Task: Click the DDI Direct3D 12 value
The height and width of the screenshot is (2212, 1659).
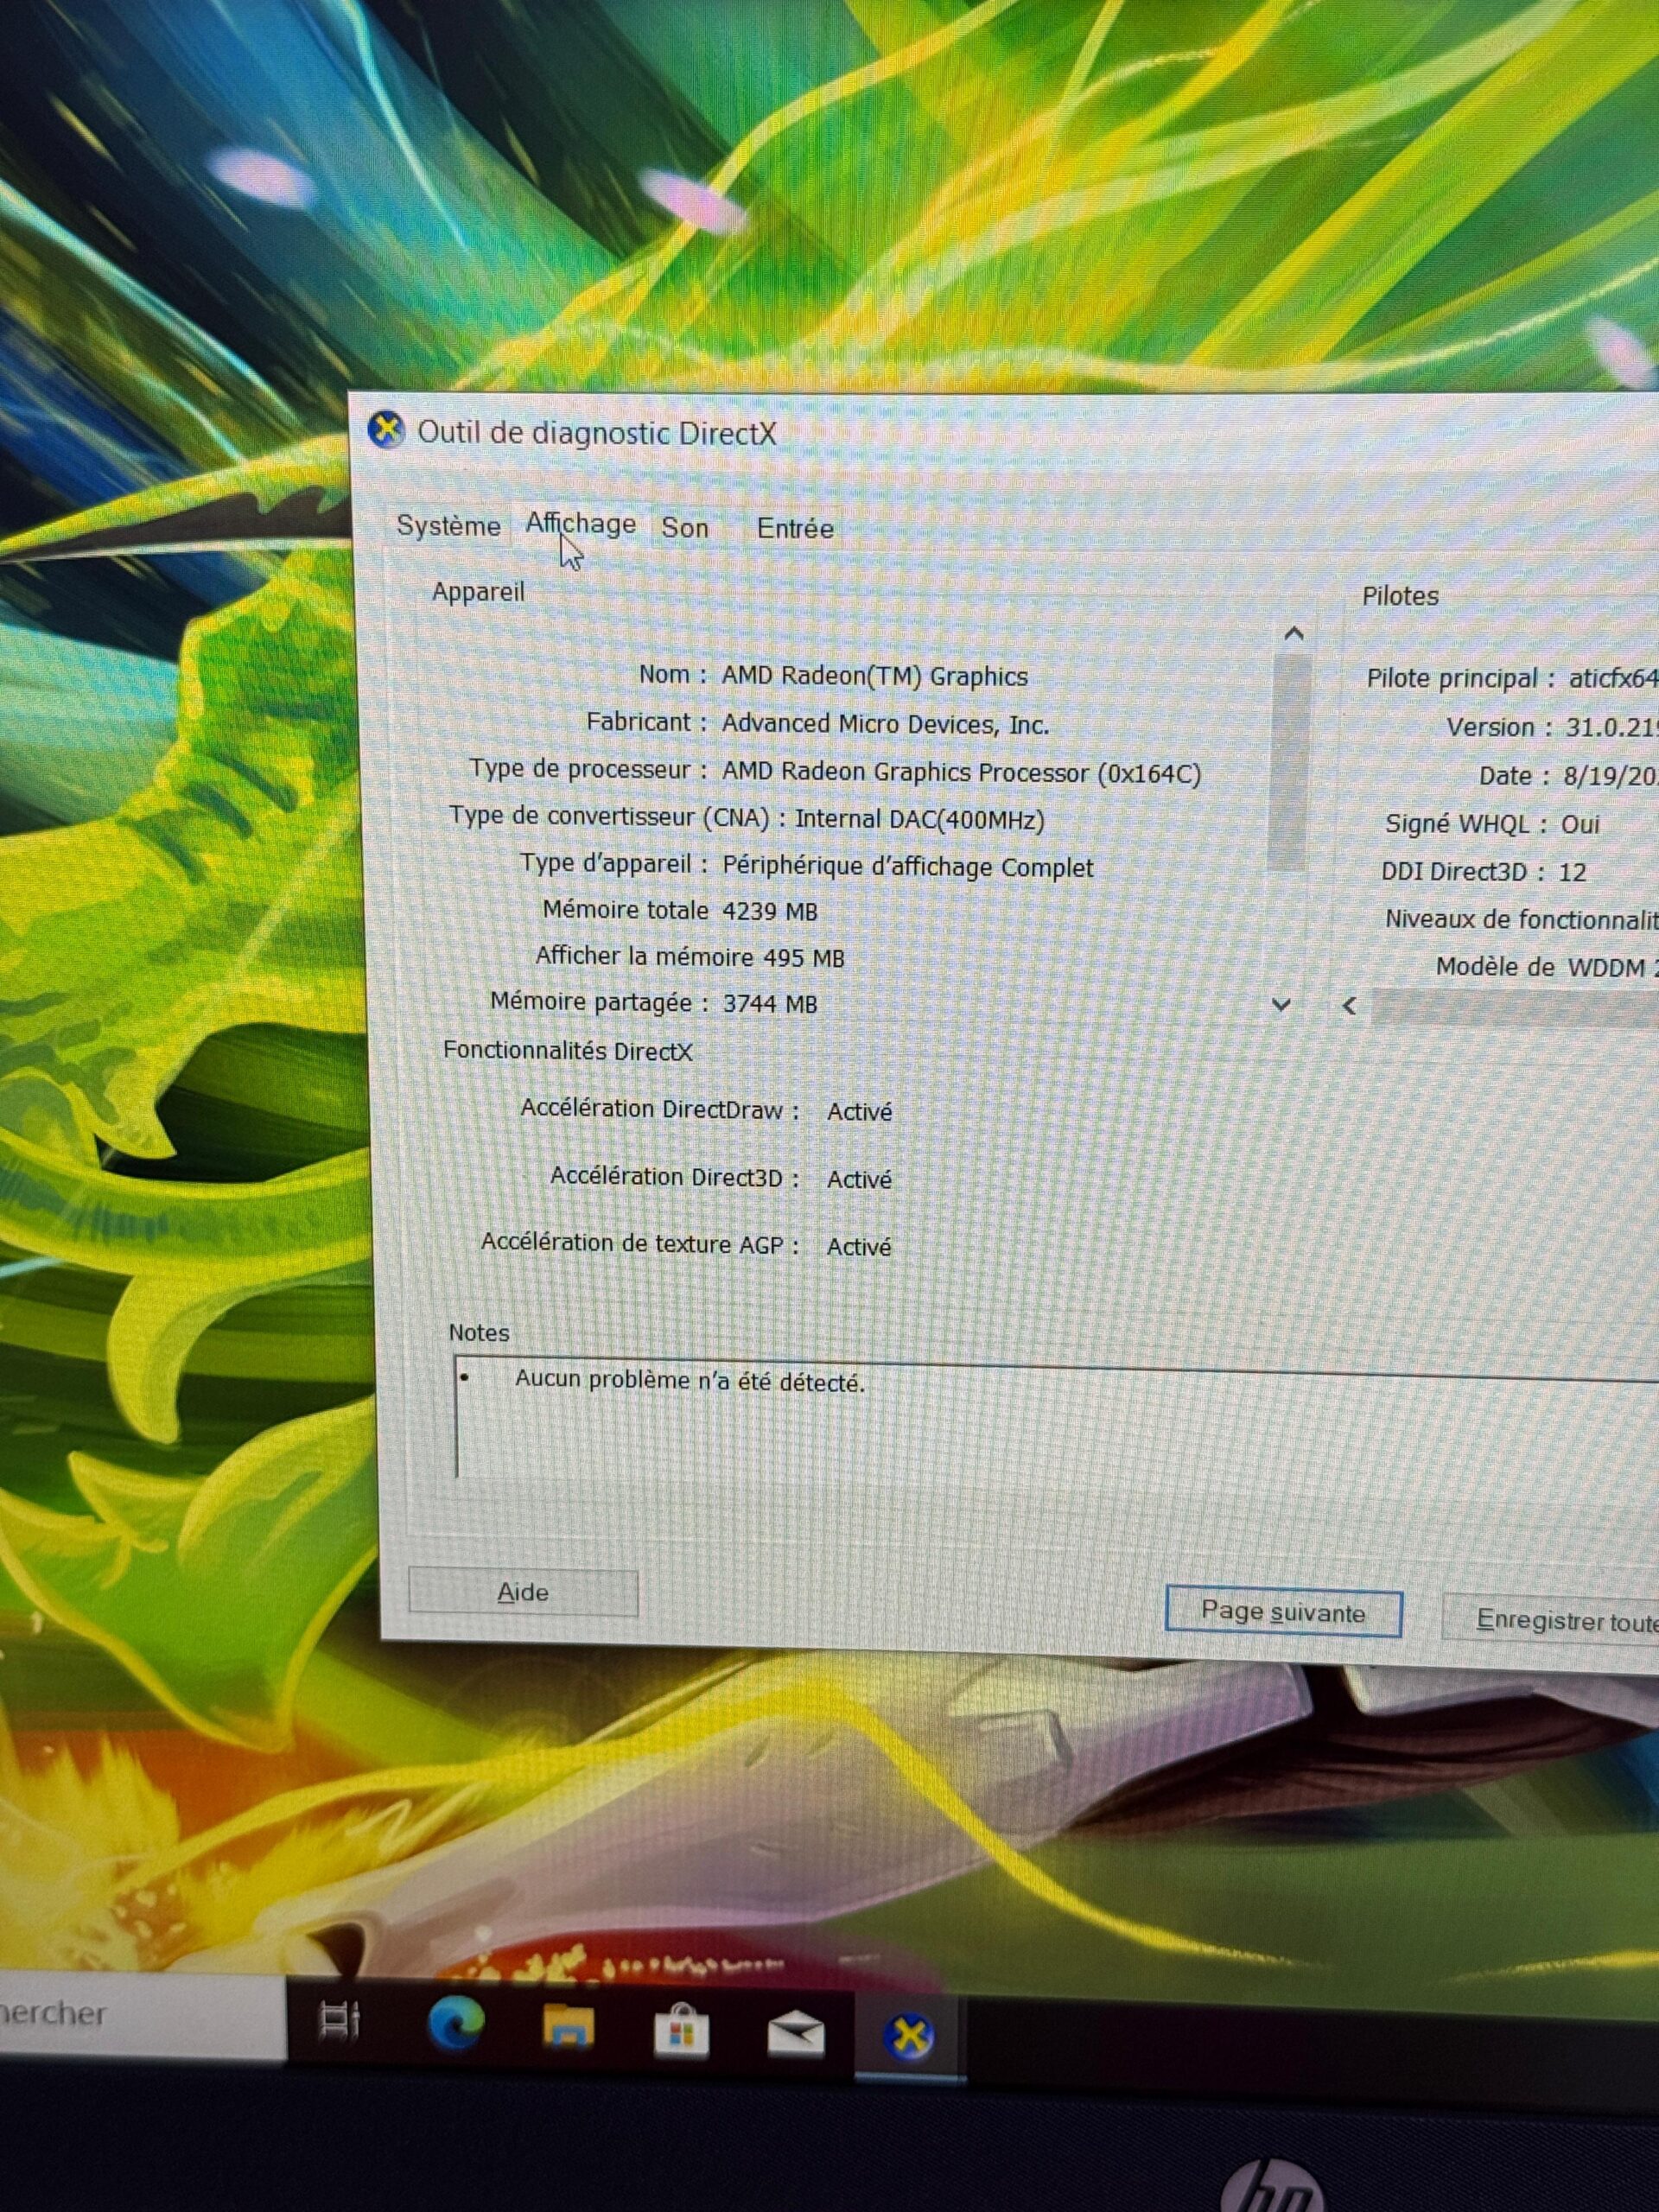Action: click(1572, 873)
